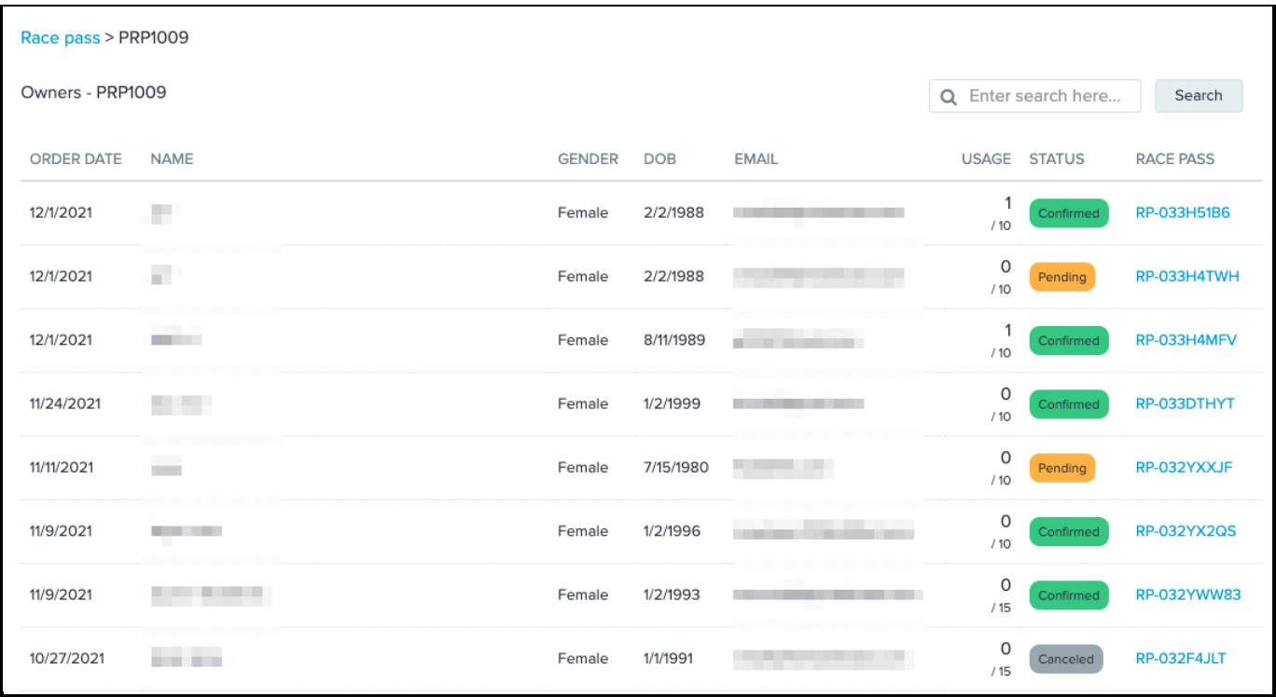Open race pass RP-032YWW83
The image size is (1276, 697).
coord(1188,594)
